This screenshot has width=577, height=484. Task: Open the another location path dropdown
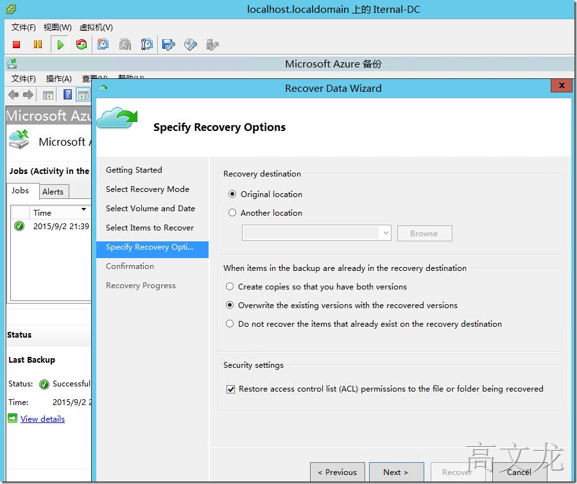(x=386, y=233)
